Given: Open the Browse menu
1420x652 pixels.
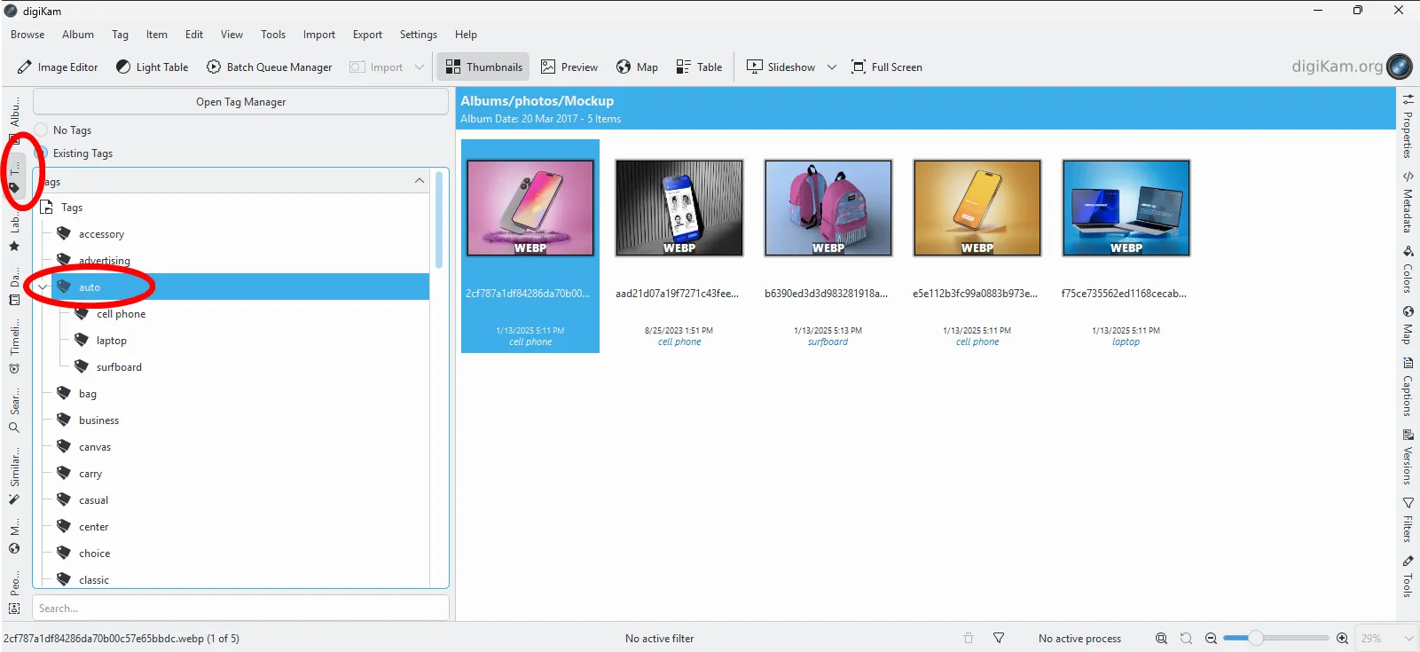Looking at the screenshot, I should click(x=27, y=35).
